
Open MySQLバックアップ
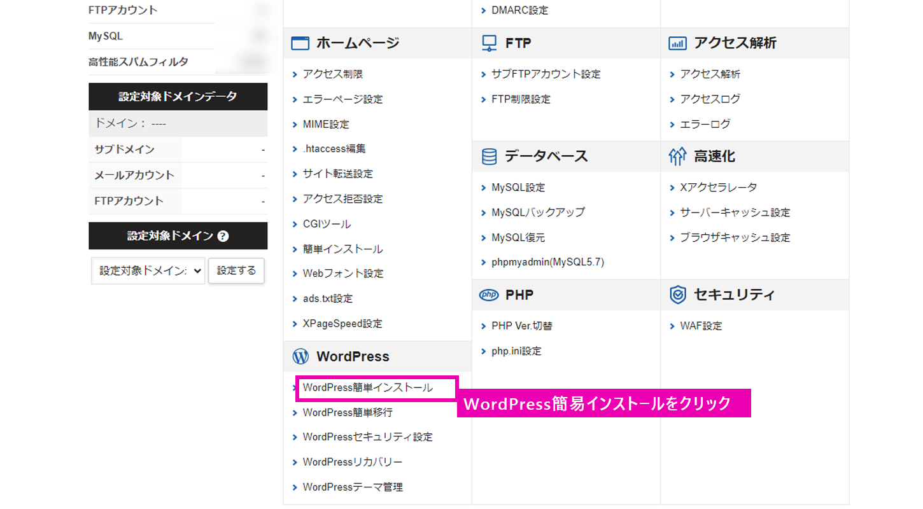(x=538, y=213)
